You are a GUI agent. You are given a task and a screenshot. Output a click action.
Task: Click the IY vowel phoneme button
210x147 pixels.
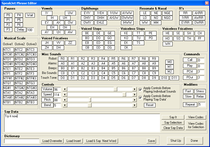pos(47,13)
